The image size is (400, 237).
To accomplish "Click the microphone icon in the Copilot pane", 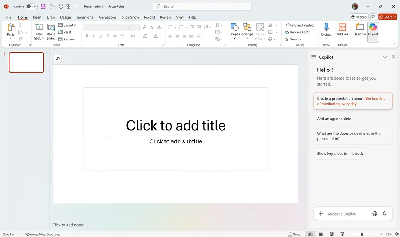I will pos(384,214).
